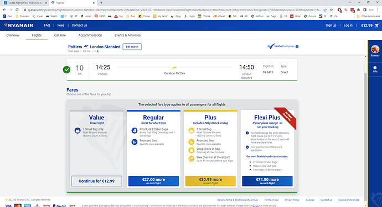Screen dimensions: 382x207
Task: Switch to the Car Hire tab
Action: tap(60, 35)
